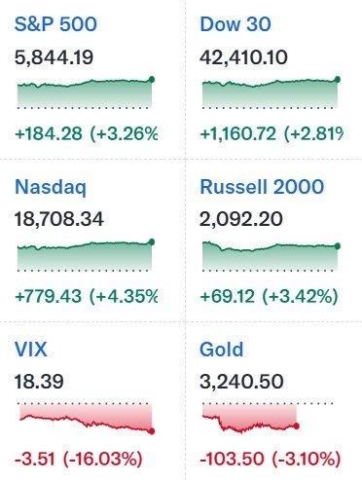Image resolution: width=362 pixels, height=480 pixels.
Task: Click the VIX change -3.51 (-16.03%)
Action: [79, 459]
